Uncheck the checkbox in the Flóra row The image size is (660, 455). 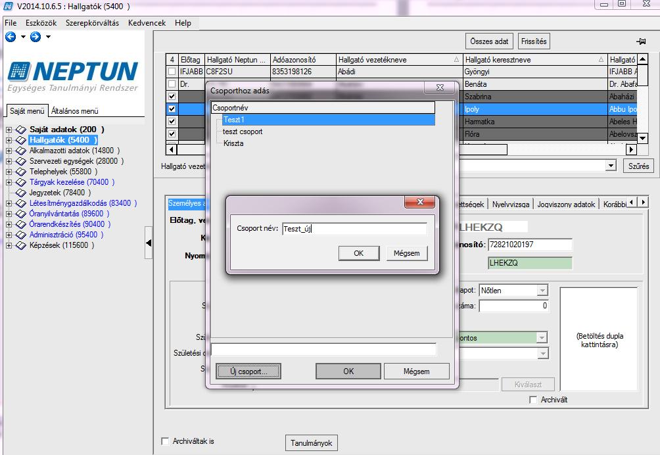coord(172,134)
